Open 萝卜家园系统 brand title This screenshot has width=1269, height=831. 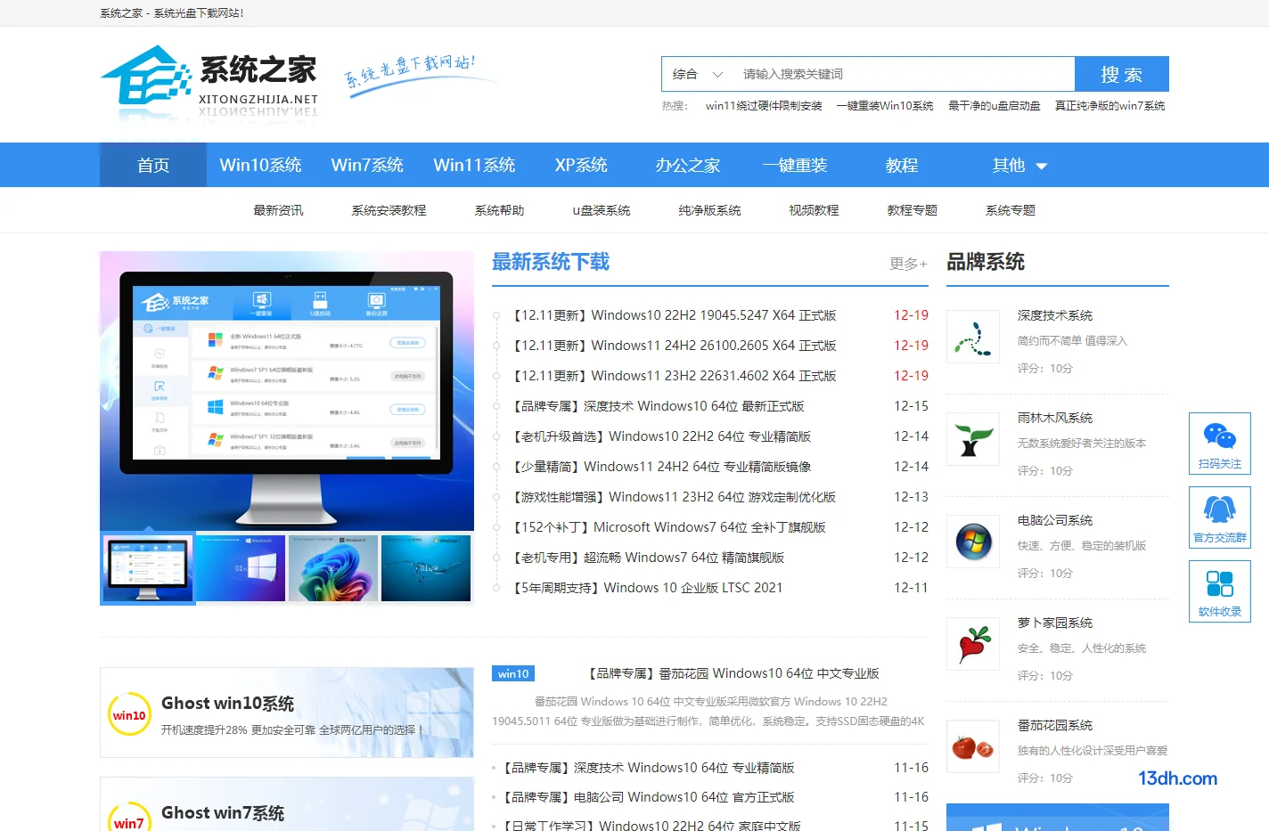(x=1055, y=623)
